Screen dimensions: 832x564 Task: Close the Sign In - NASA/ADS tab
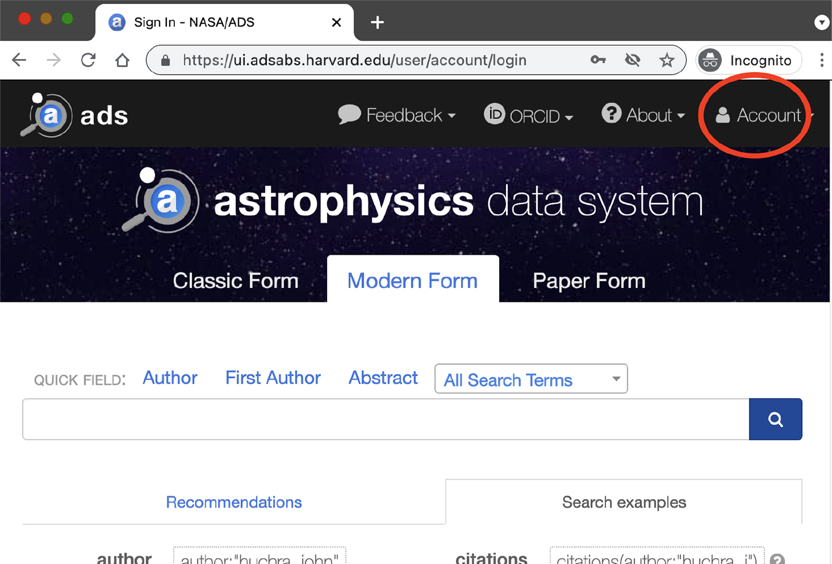point(336,22)
